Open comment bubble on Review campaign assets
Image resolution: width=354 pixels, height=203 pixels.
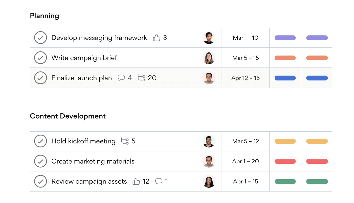[x=159, y=181]
